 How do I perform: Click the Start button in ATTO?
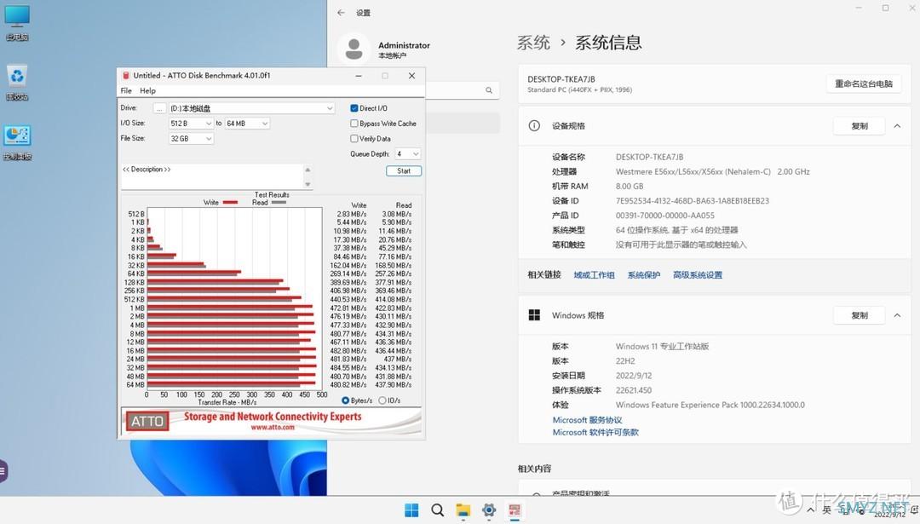click(x=404, y=170)
